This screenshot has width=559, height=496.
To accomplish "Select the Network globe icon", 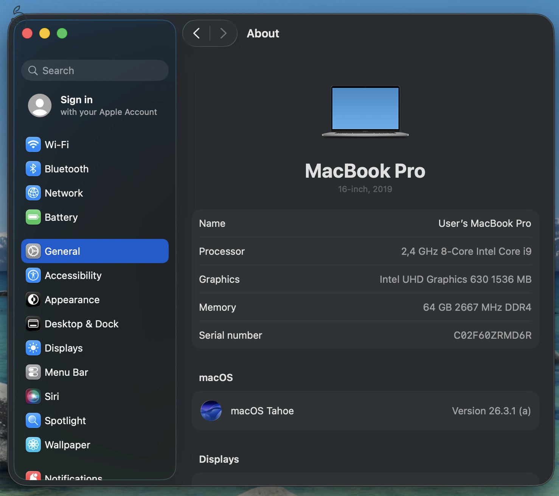I will point(33,193).
